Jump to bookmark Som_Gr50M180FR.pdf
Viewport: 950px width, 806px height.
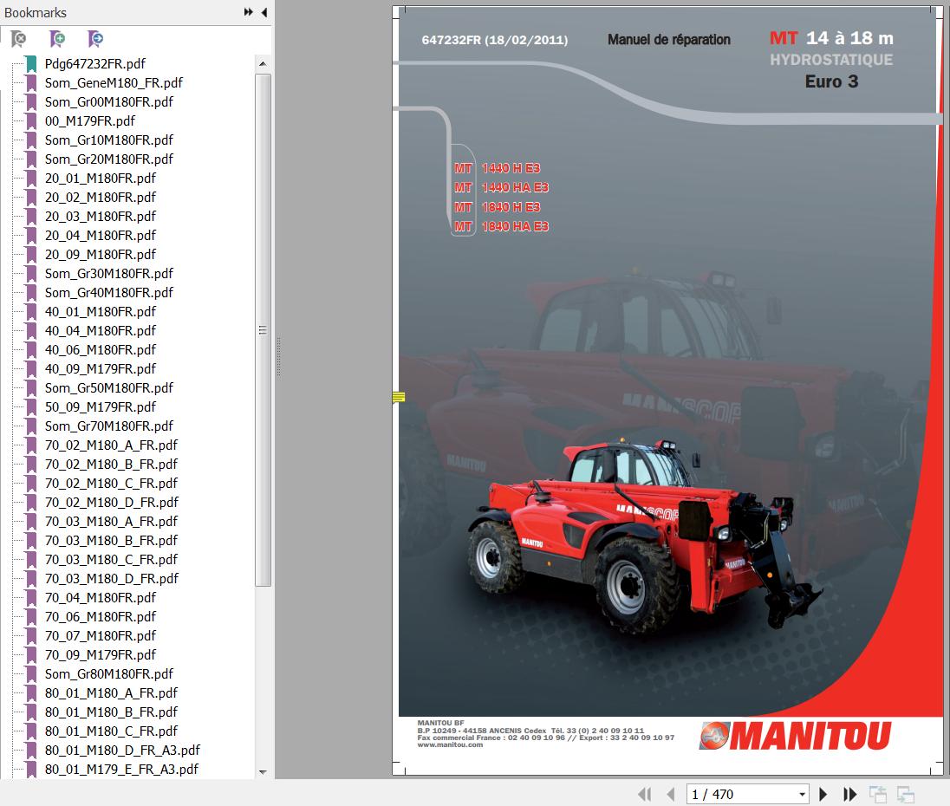point(109,388)
